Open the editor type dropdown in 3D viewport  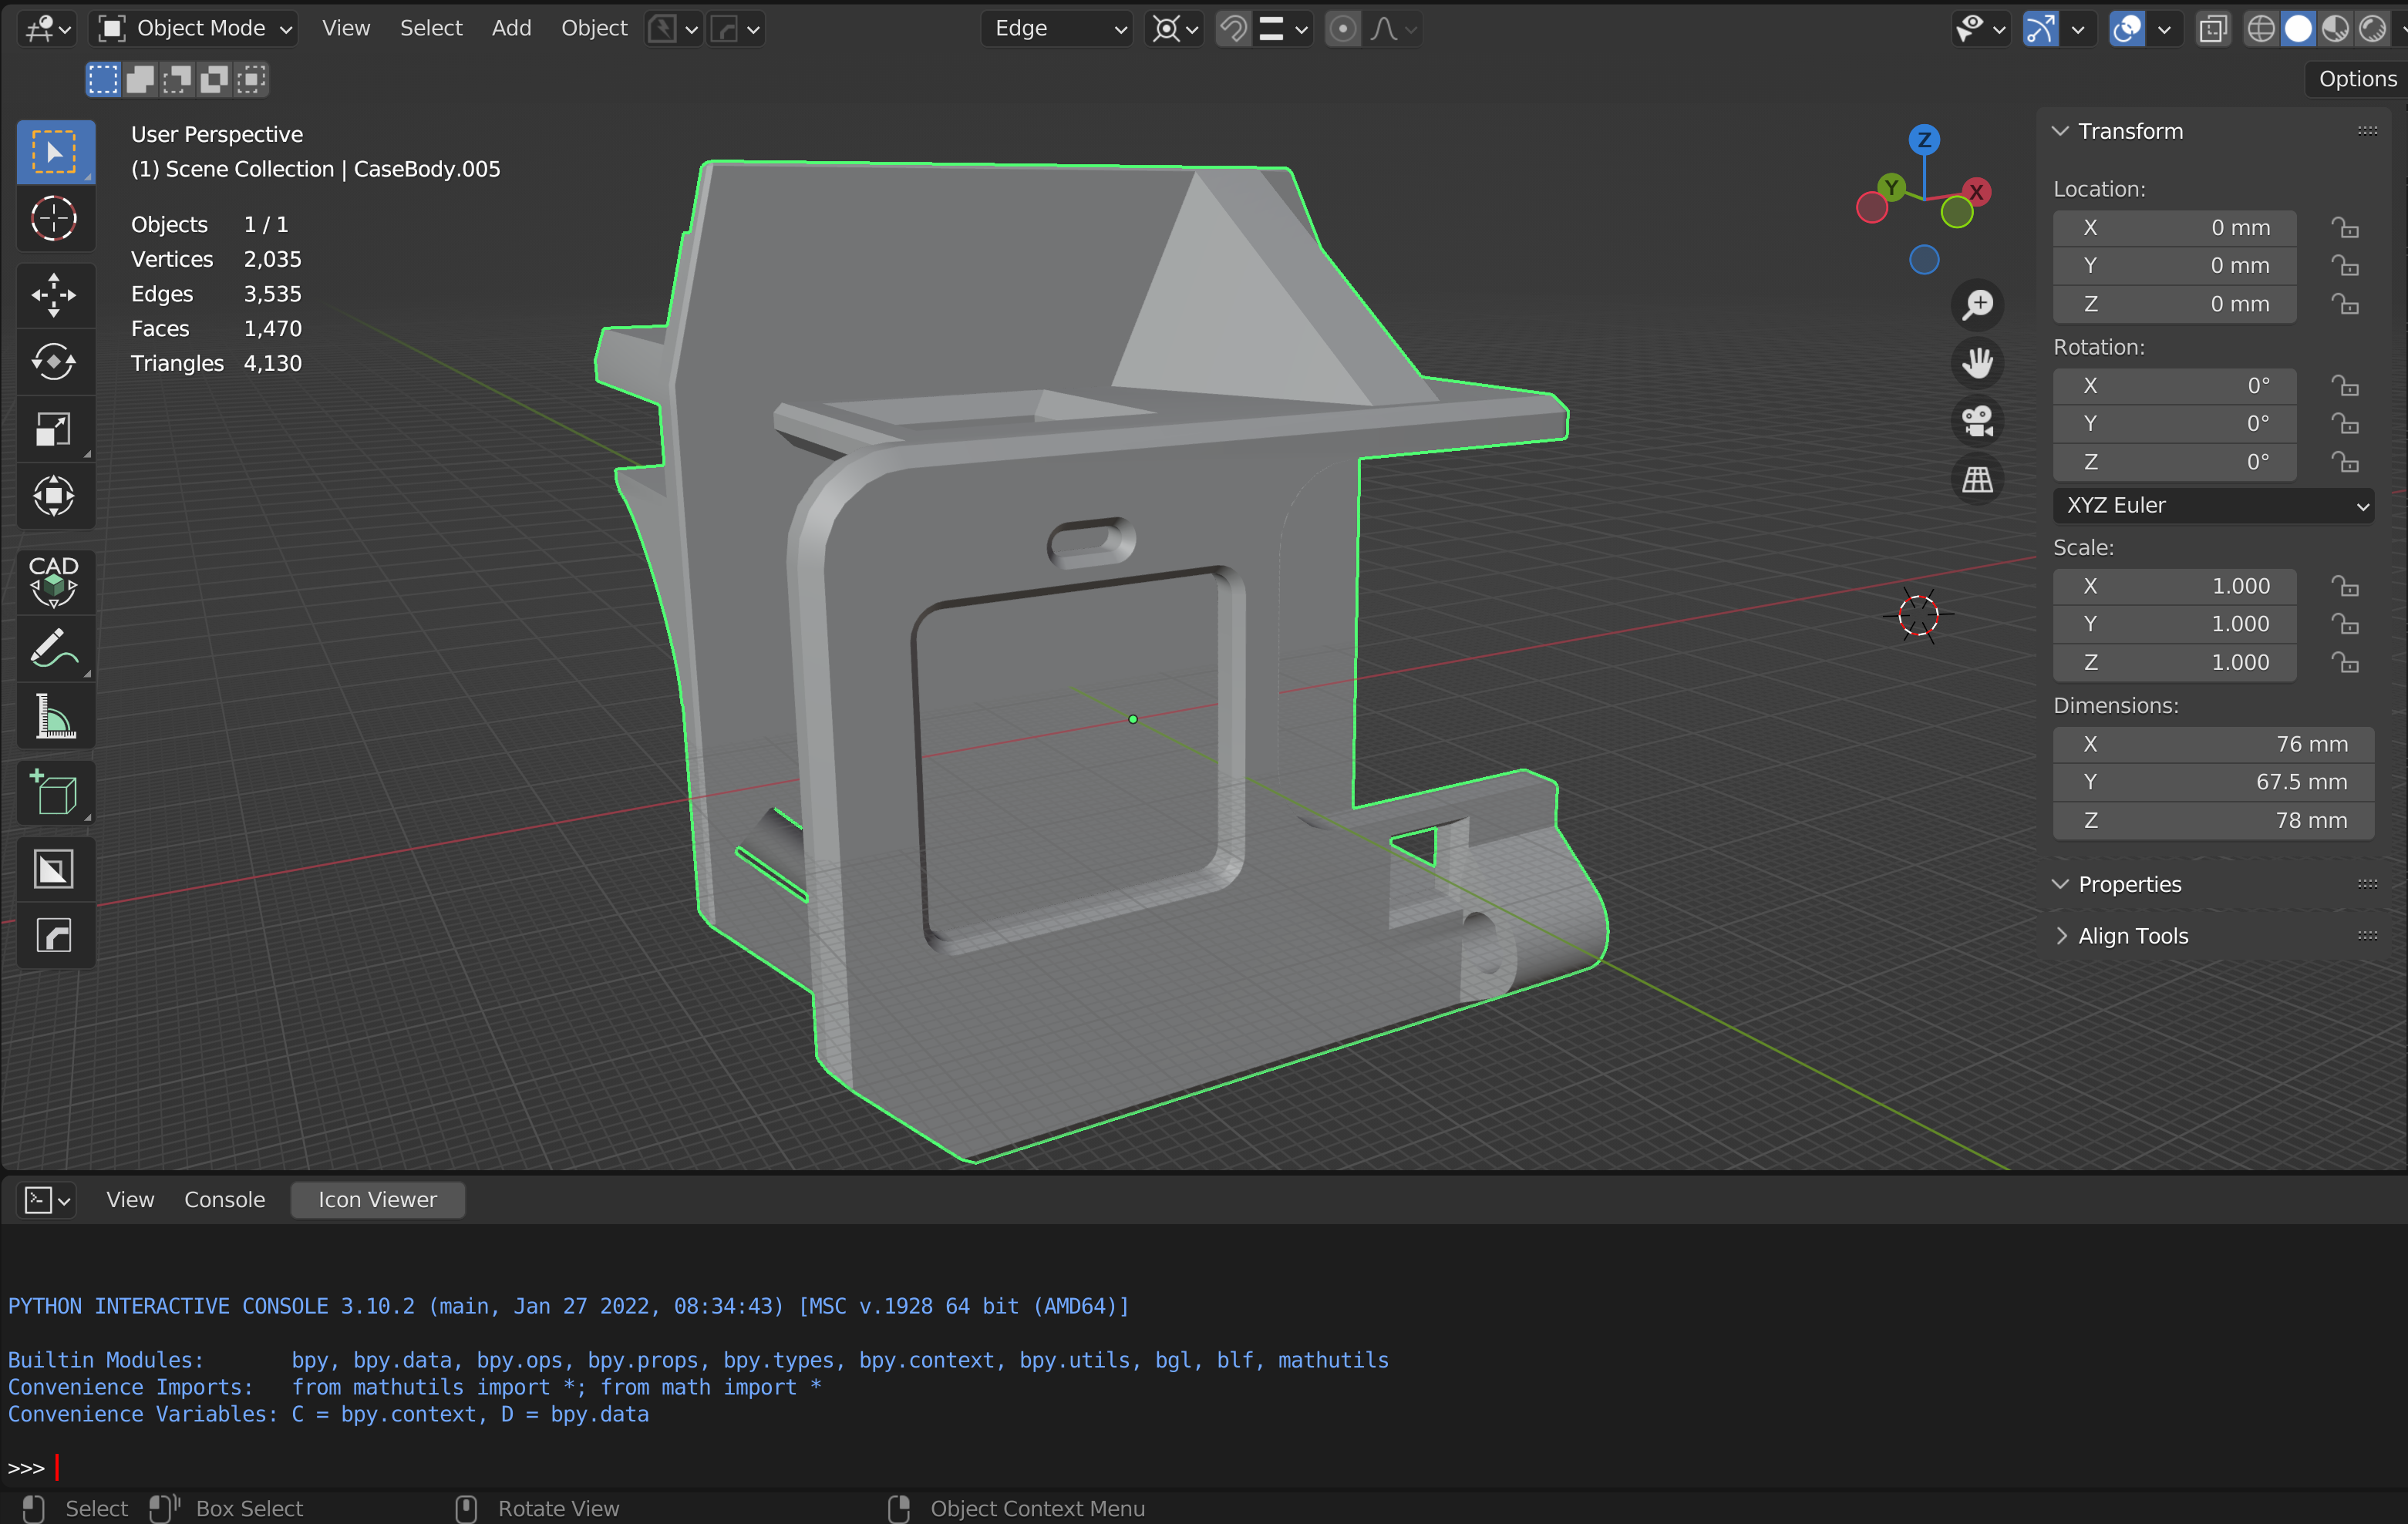46,29
